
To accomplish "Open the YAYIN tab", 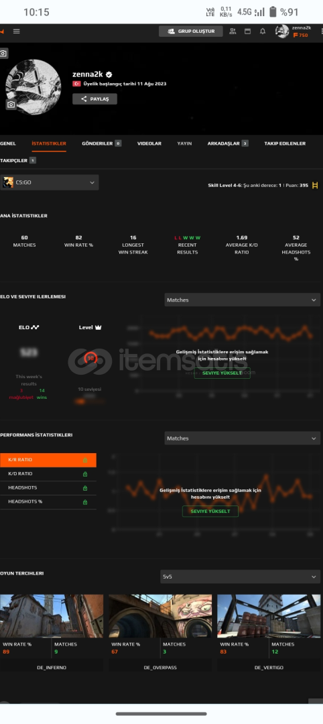I will 184,143.
